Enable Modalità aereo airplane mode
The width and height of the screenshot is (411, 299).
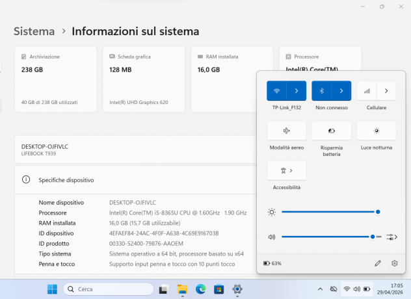[287, 131]
